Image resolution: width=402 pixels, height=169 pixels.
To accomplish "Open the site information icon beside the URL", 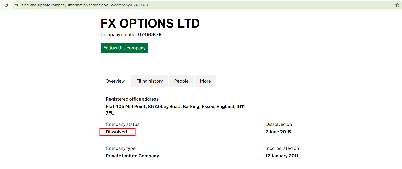I will [x=17, y=5].
